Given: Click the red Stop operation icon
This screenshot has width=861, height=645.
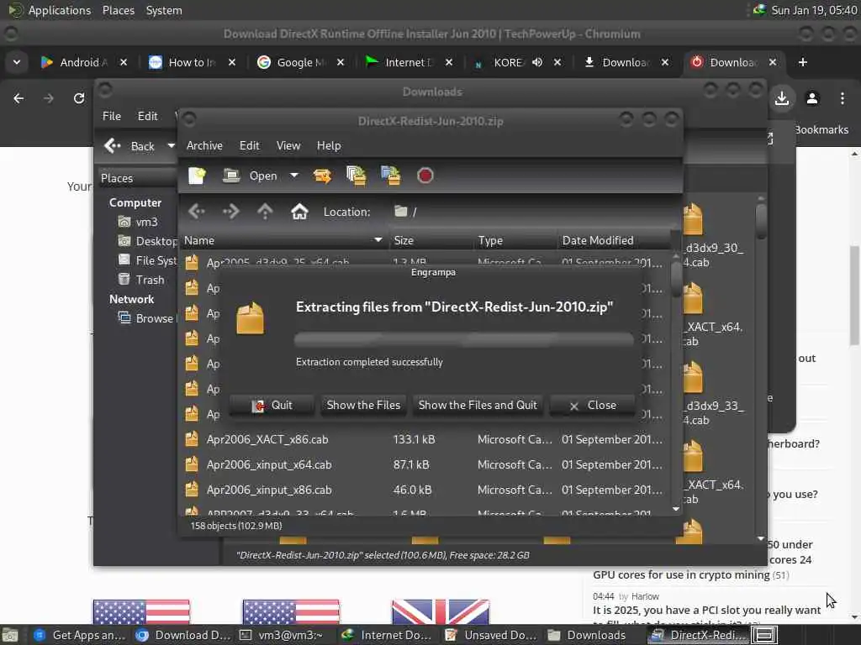Looking at the screenshot, I should [x=425, y=176].
